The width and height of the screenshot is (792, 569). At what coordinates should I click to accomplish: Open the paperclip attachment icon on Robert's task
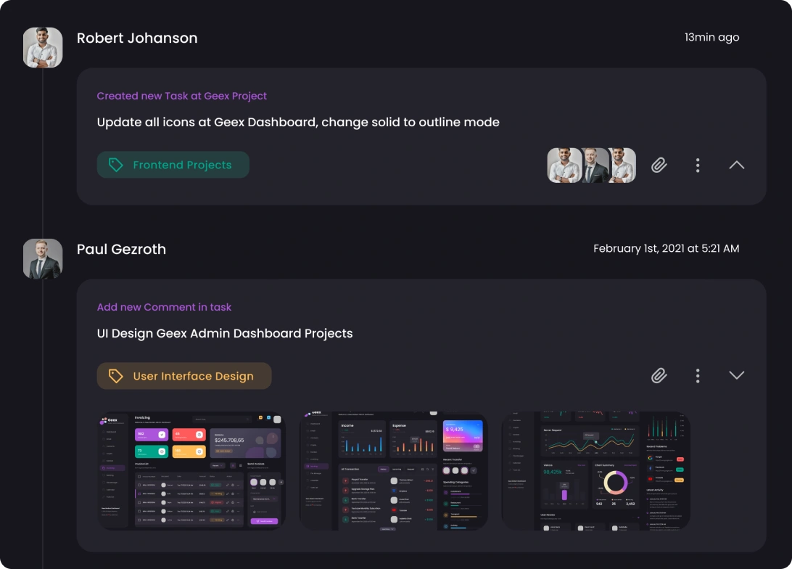659,165
